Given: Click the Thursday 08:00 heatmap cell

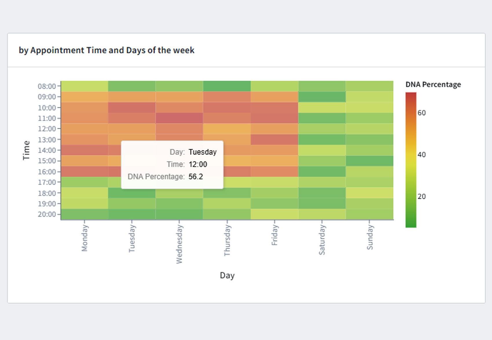Looking at the screenshot, I should (227, 86).
